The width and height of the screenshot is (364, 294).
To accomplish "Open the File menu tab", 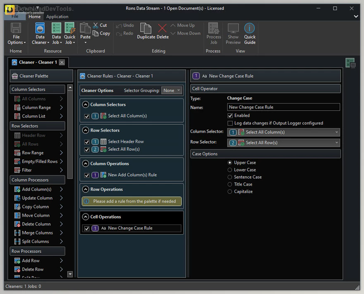I will (16, 17).
